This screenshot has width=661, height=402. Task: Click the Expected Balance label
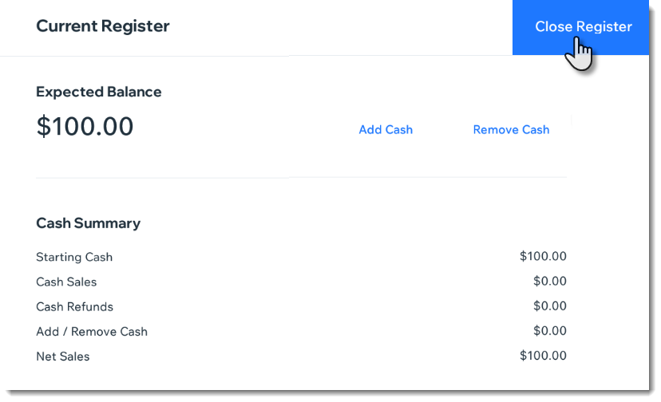tap(99, 92)
